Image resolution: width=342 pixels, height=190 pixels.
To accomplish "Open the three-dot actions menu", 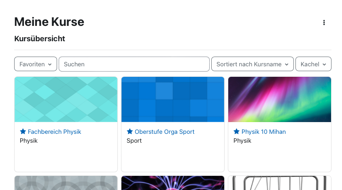I will point(324,23).
